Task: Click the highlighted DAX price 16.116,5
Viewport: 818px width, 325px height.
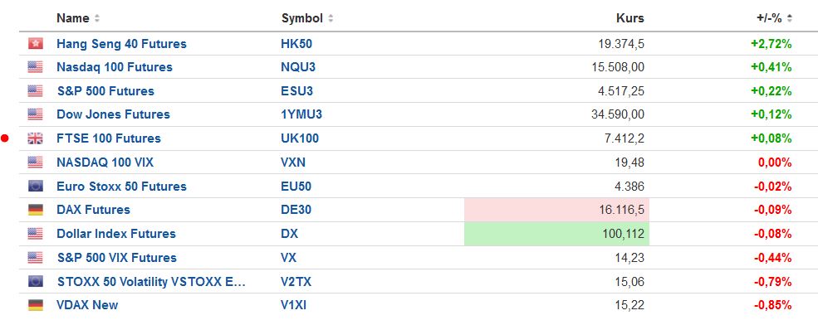Action: 556,210
